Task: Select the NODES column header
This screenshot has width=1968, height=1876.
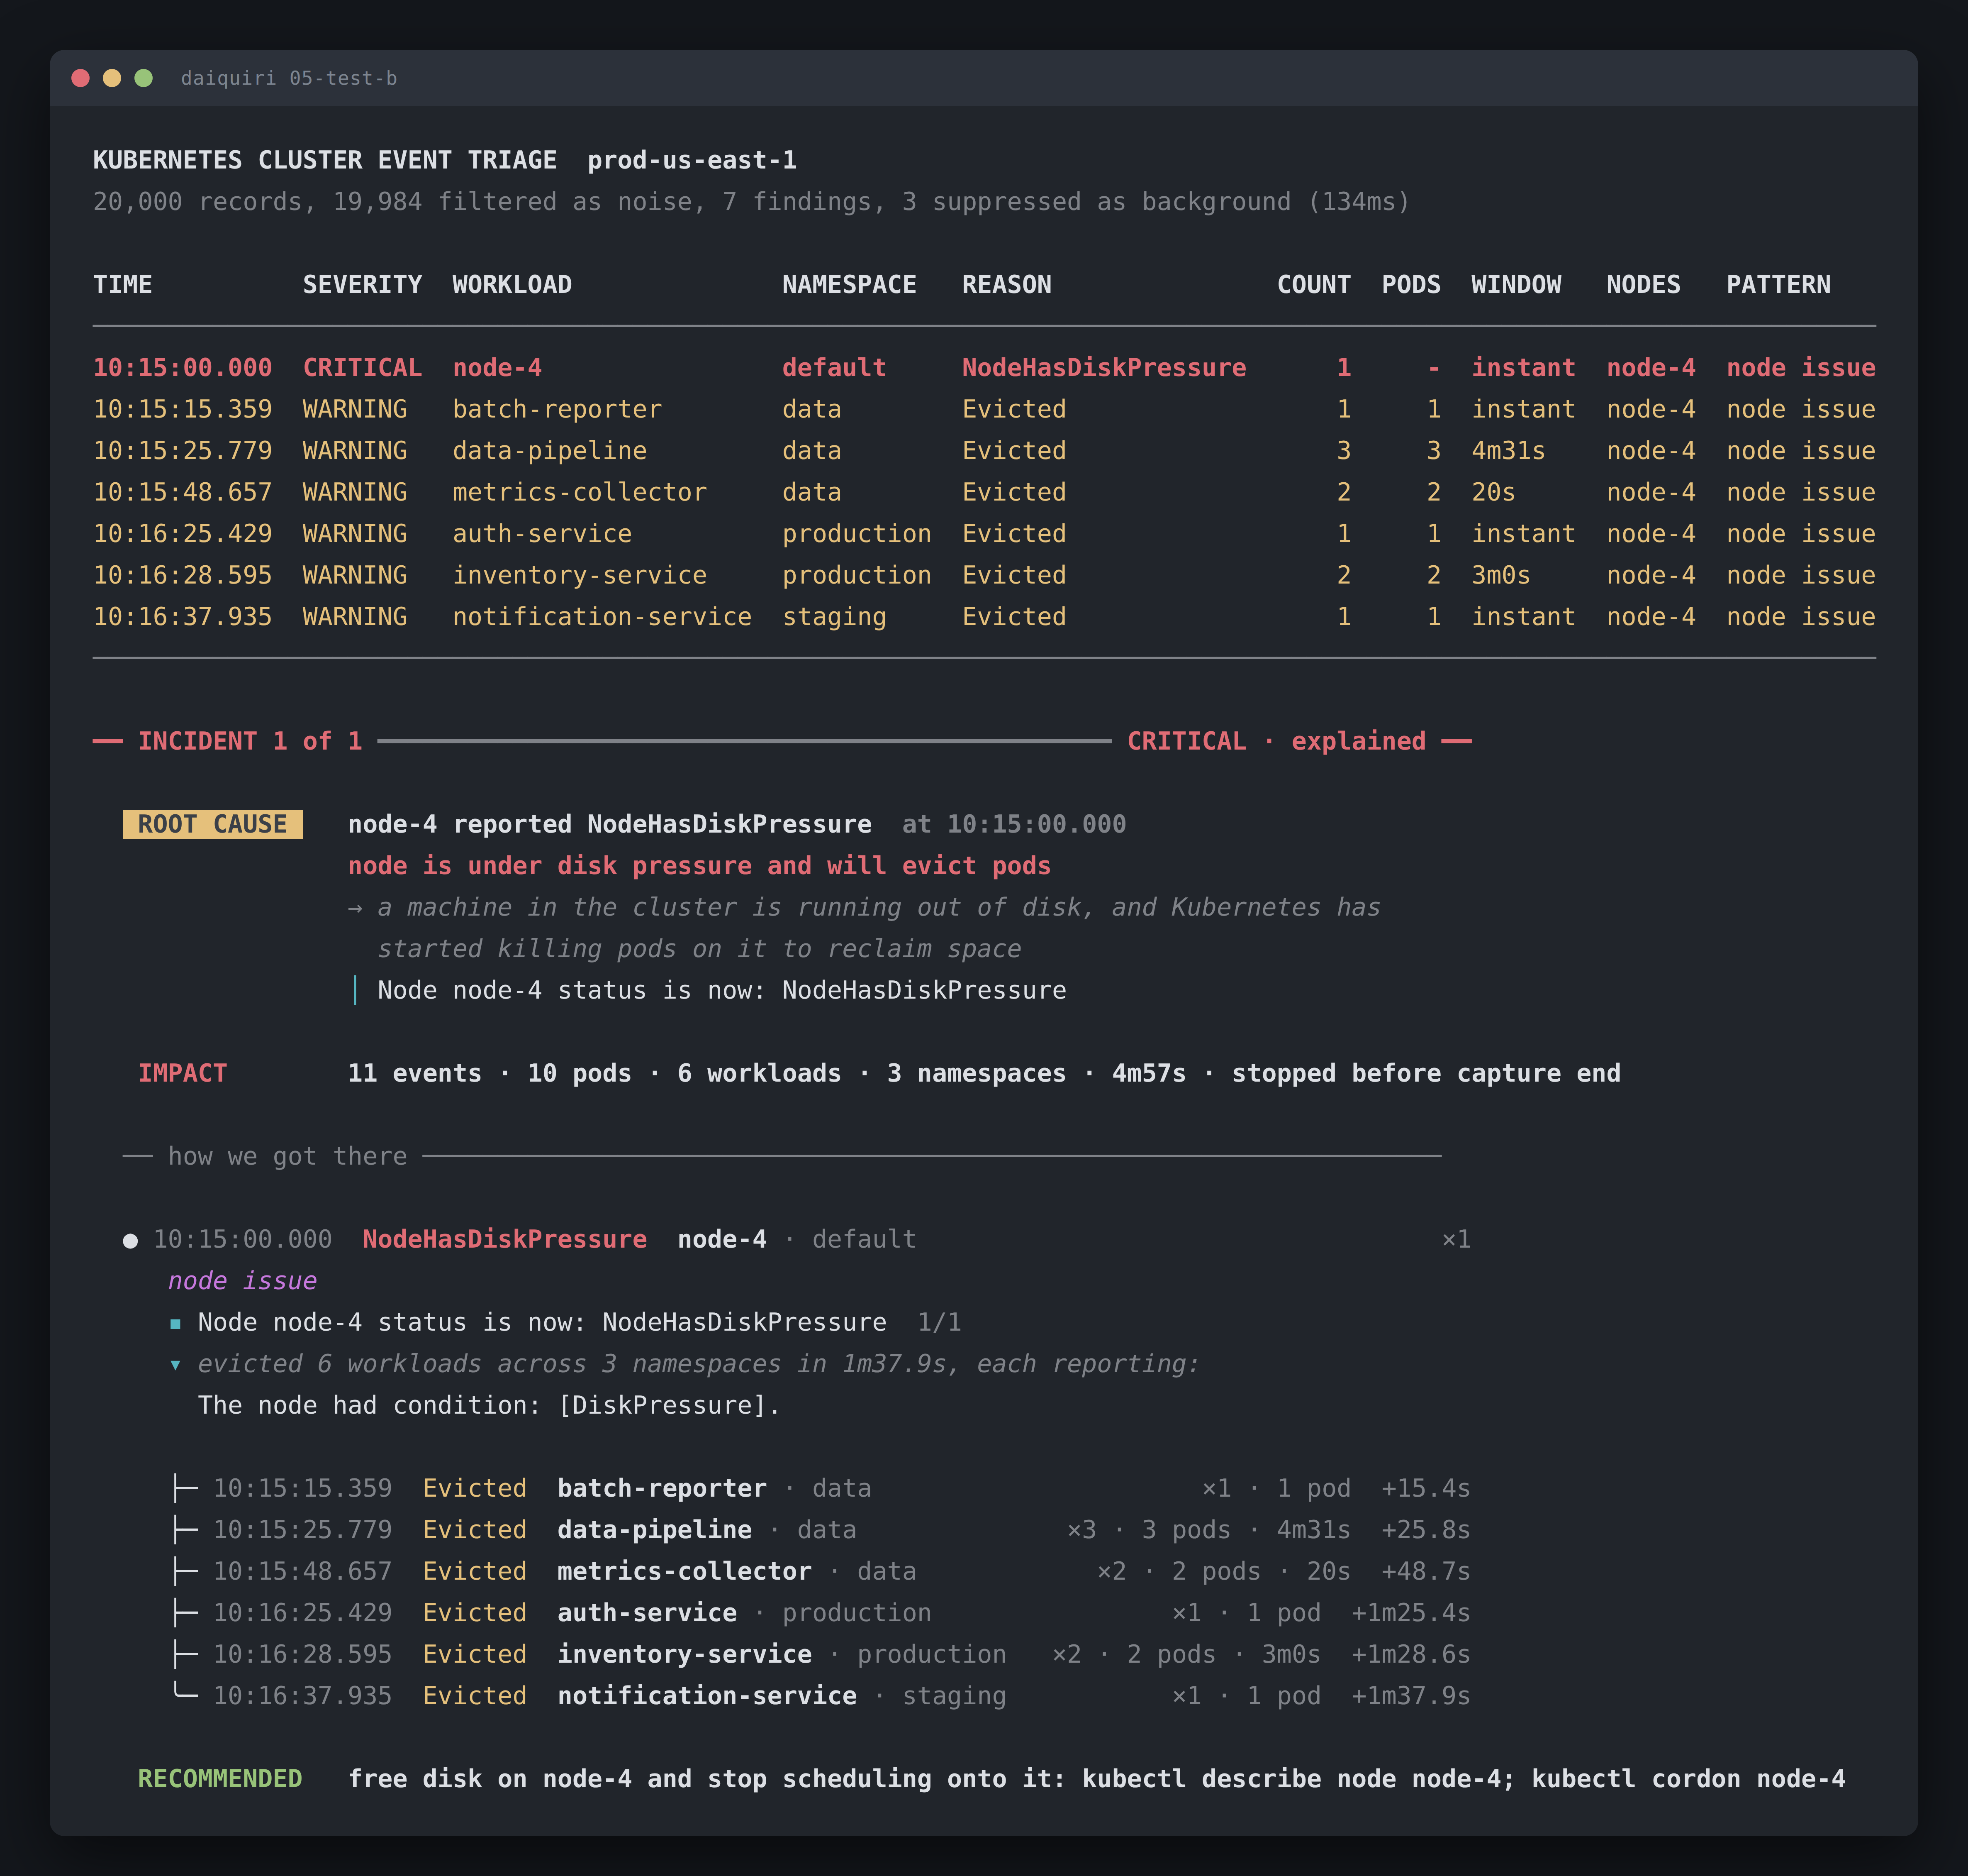Action: pyautogui.click(x=1643, y=285)
